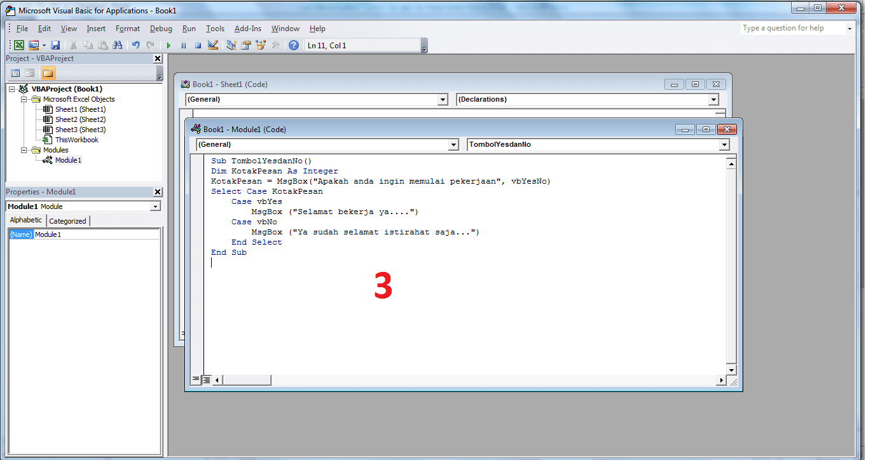The image size is (873, 460).
Task: Open (Declarations) dropdown in Sheet1 window
Action: [x=713, y=100]
